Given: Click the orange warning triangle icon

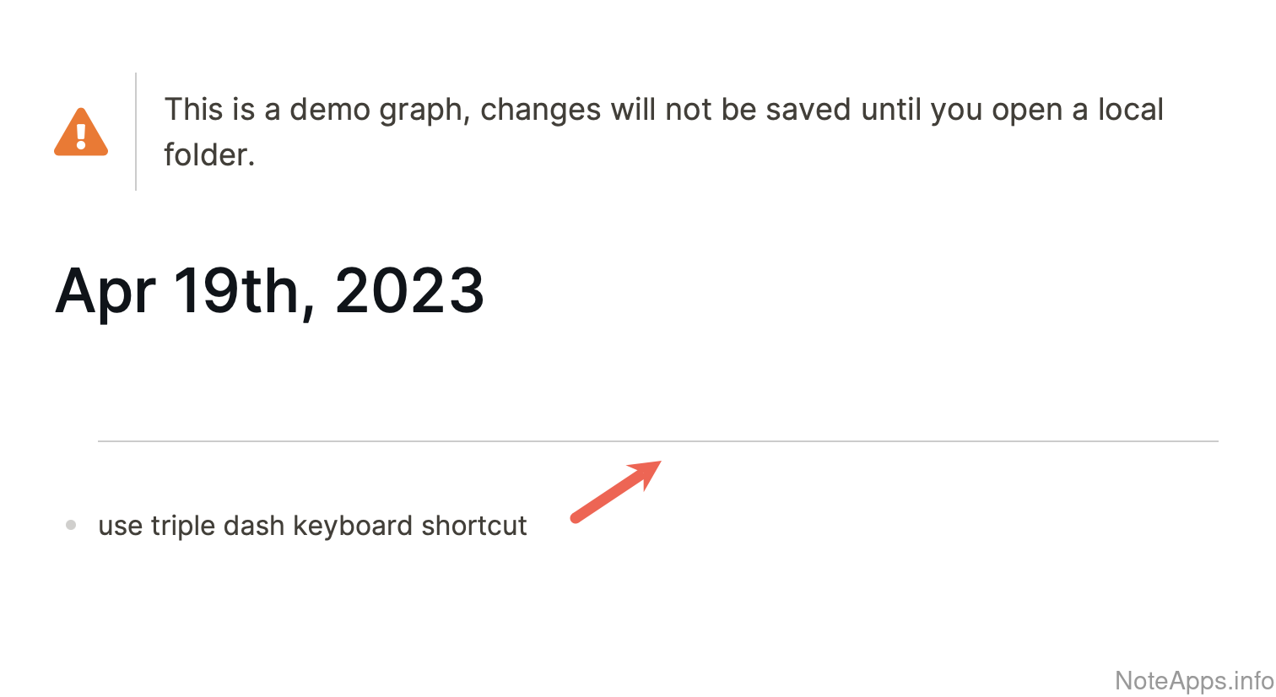Looking at the screenshot, I should pyautogui.click(x=81, y=132).
